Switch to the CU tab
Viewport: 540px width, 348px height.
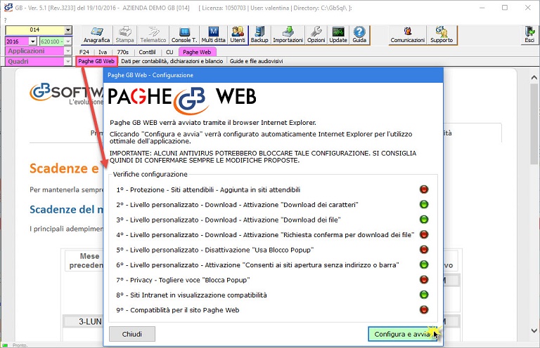tap(169, 52)
